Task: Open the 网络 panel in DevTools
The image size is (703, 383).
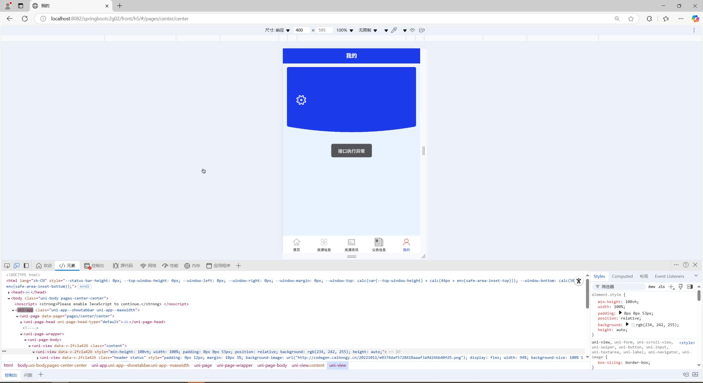Action: click(148, 265)
